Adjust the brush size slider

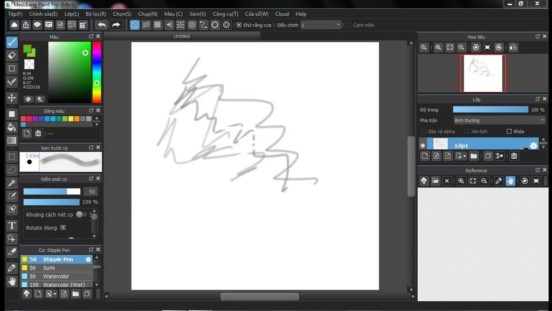point(52,192)
